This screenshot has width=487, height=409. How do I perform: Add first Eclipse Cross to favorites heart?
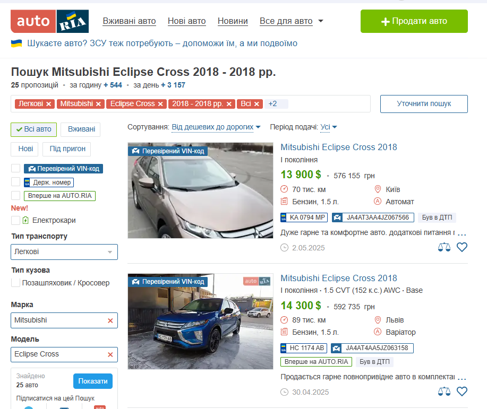point(462,247)
